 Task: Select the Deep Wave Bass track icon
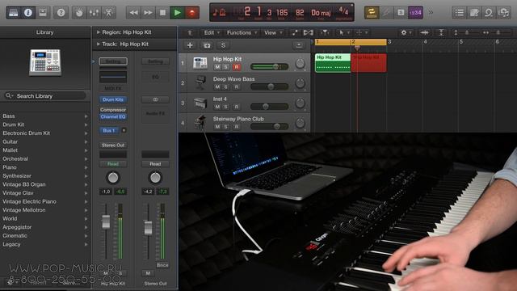pyautogui.click(x=200, y=82)
